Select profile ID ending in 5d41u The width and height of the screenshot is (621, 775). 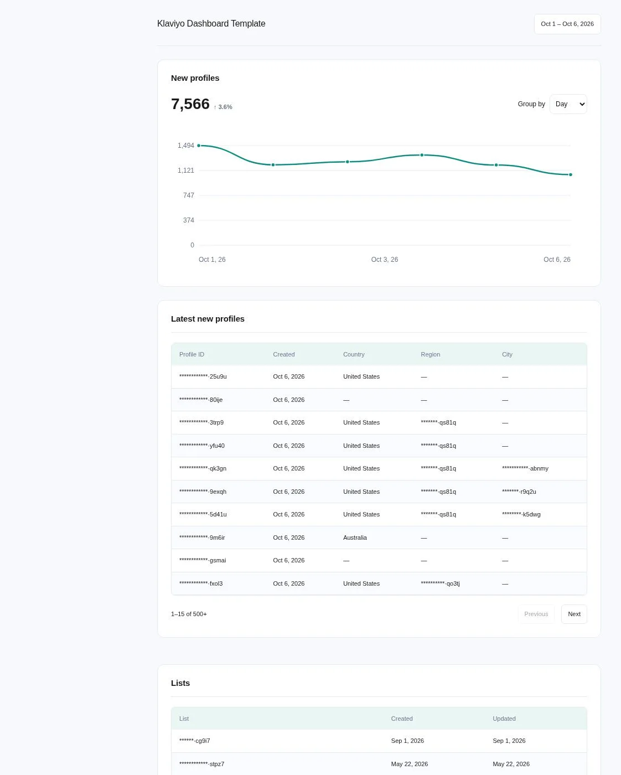pos(203,514)
